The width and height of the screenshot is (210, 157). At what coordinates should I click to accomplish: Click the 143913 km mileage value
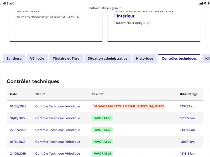point(187,130)
